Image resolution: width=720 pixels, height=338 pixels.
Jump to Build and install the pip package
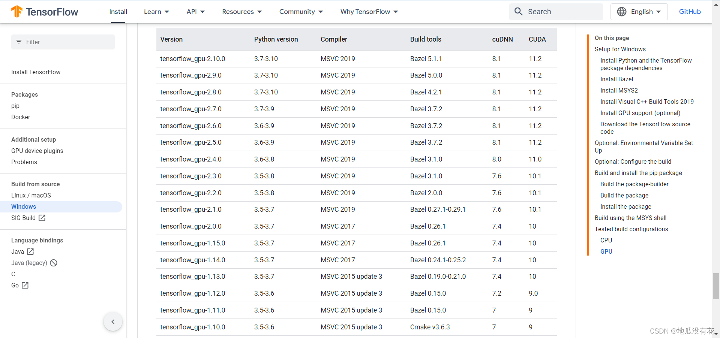[x=638, y=173]
